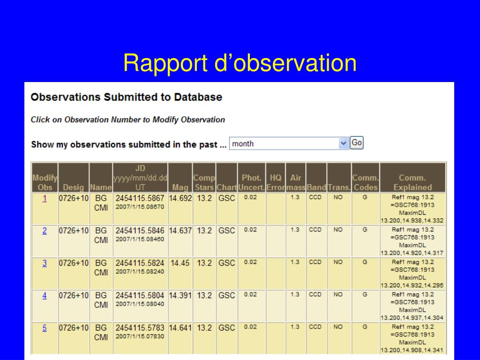Click Julian date 2454115.5846

tap(140, 231)
